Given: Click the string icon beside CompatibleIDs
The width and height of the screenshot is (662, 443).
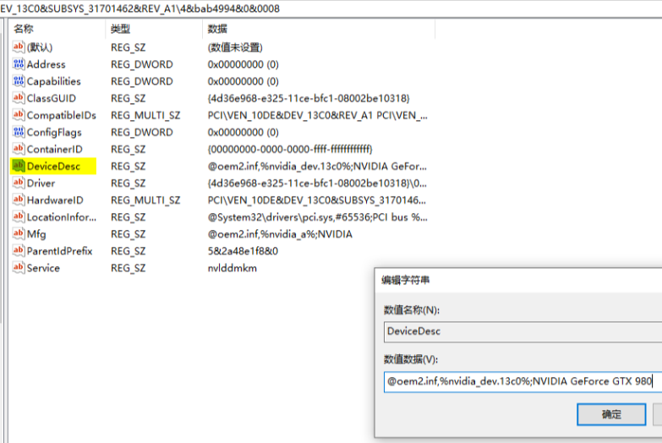Looking at the screenshot, I should [x=19, y=115].
